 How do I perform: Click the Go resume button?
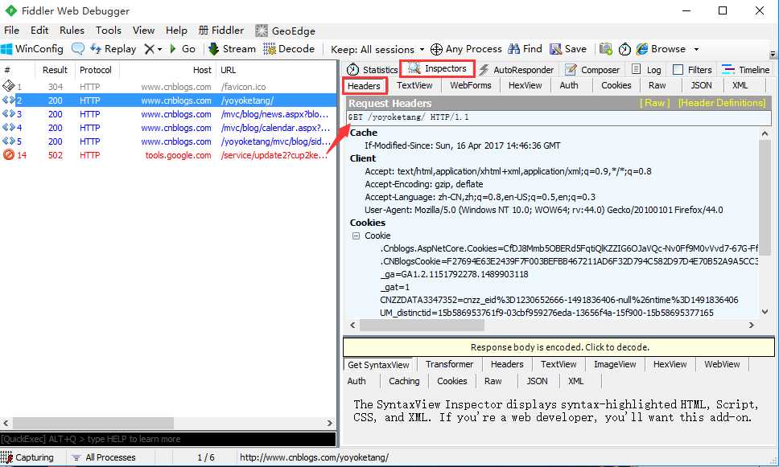coord(183,49)
